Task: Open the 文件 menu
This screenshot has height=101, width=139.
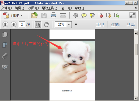Action: pos(6,8)
